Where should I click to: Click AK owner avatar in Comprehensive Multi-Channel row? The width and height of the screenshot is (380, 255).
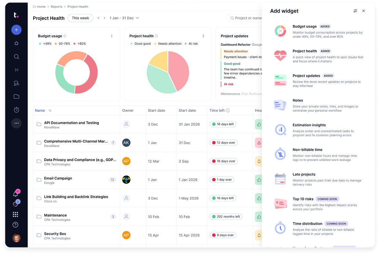click(x=126, y=143)
